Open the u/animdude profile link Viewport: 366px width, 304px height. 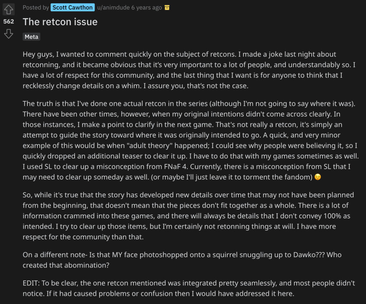point(113,8)
